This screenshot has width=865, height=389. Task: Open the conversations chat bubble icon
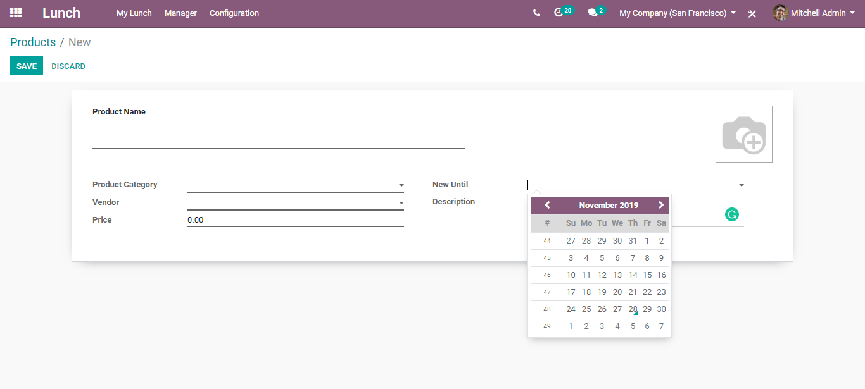pos(596,12)
